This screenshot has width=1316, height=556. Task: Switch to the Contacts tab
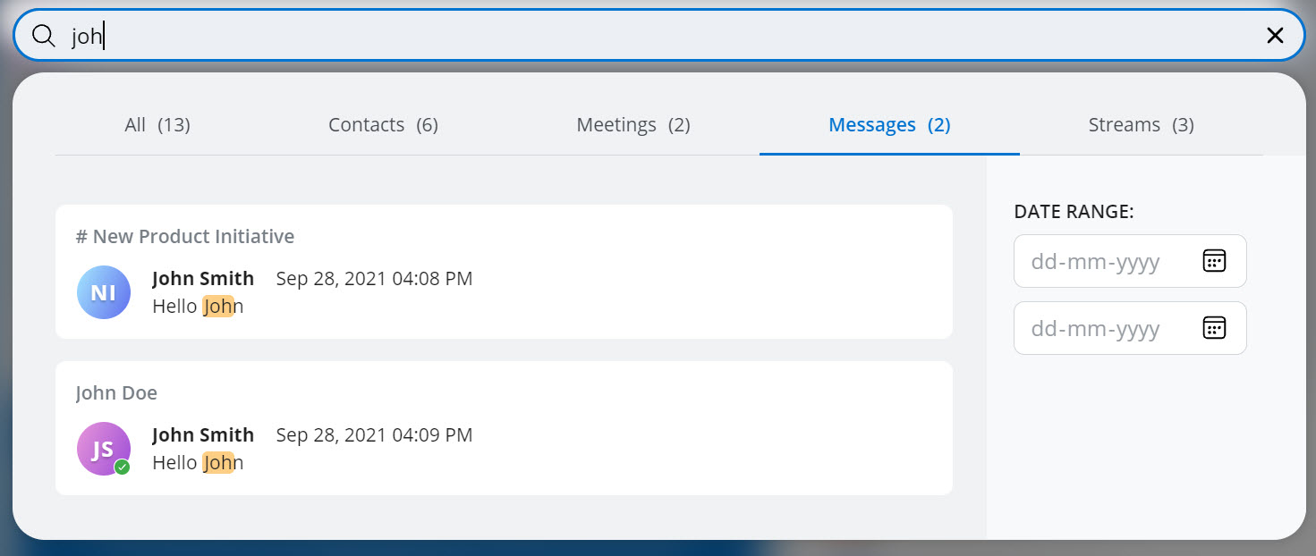(x=383, y=125)
